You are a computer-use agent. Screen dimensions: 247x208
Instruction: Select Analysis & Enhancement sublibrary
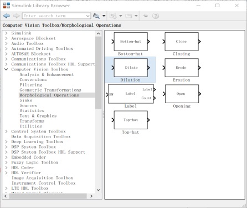tap(47, 74)
